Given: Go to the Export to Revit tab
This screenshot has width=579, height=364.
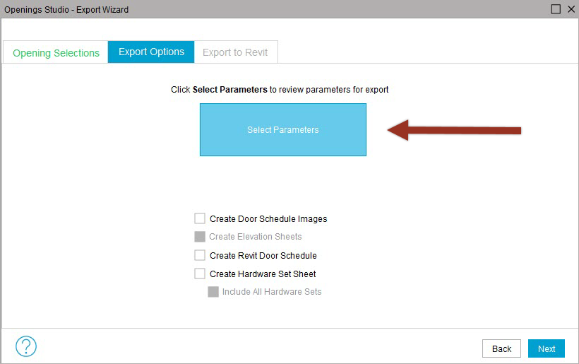Looking at the screenshot, I should [235, 52].
